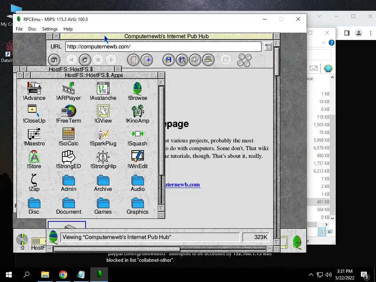Go back using the browser back arrow

tap(72, 60)
